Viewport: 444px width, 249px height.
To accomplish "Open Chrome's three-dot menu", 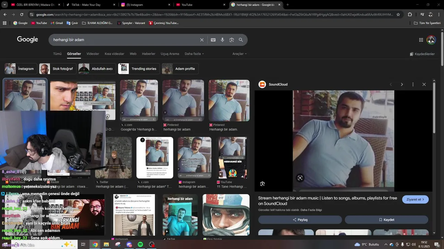I will pos(439,15).
